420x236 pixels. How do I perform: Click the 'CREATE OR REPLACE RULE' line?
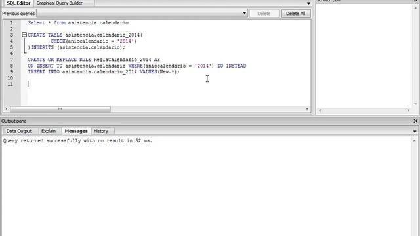pyautogui.click(x=94, y=60)
